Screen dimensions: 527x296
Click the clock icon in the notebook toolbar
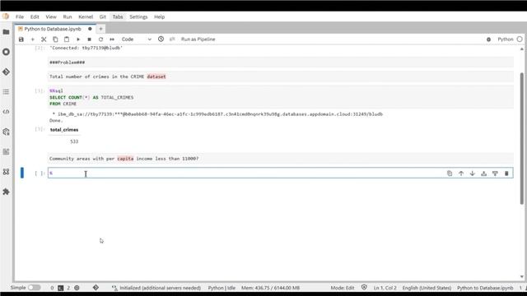(x=161, y=39)
